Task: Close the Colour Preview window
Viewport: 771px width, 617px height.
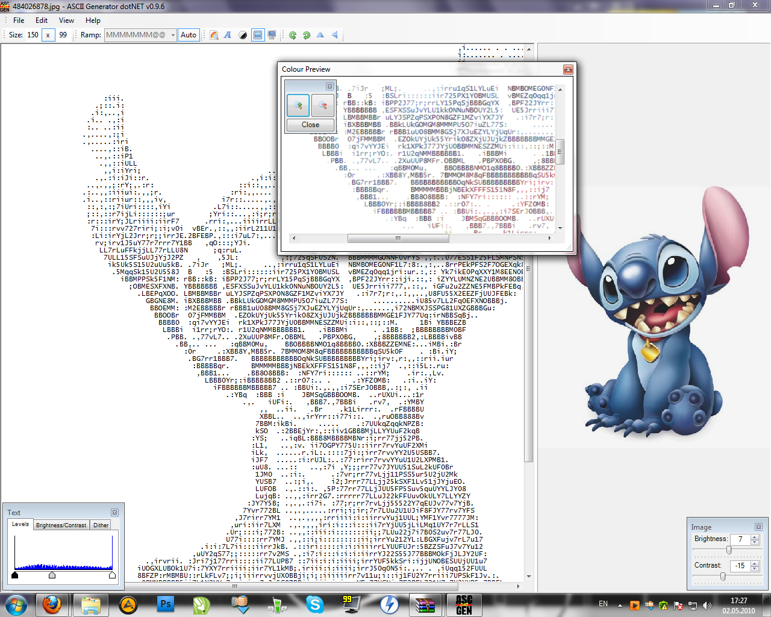Action: coord(568,69)
